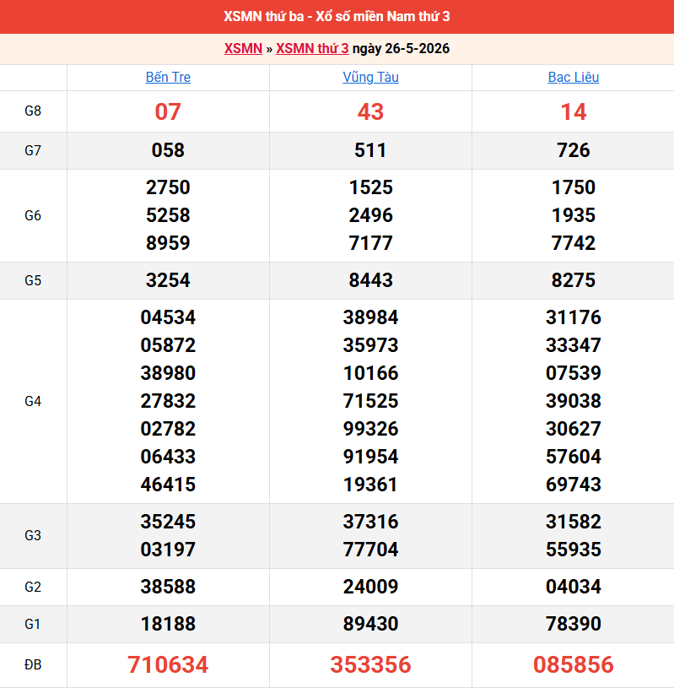Viewport: 674px width, 688px height.
Task: Click Vũng Tàu G6 number 2496
Action: pos(370,215)
